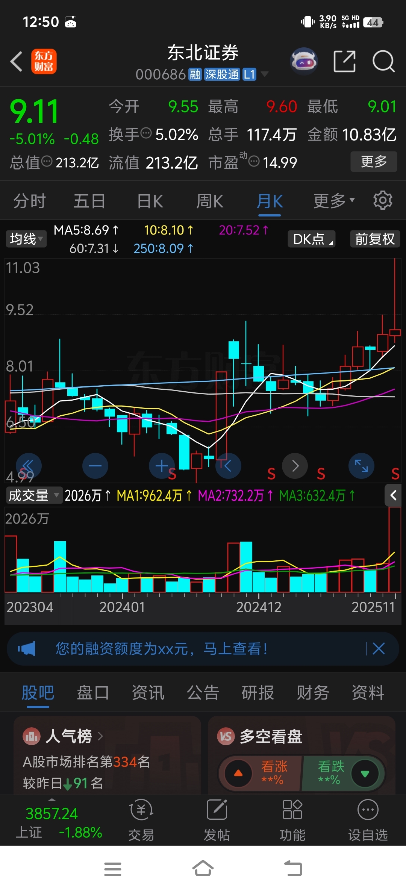Open Android recent apps menu button
This screenshot has width=406, height=893.
pyautogui.click(x=113, y=869)
